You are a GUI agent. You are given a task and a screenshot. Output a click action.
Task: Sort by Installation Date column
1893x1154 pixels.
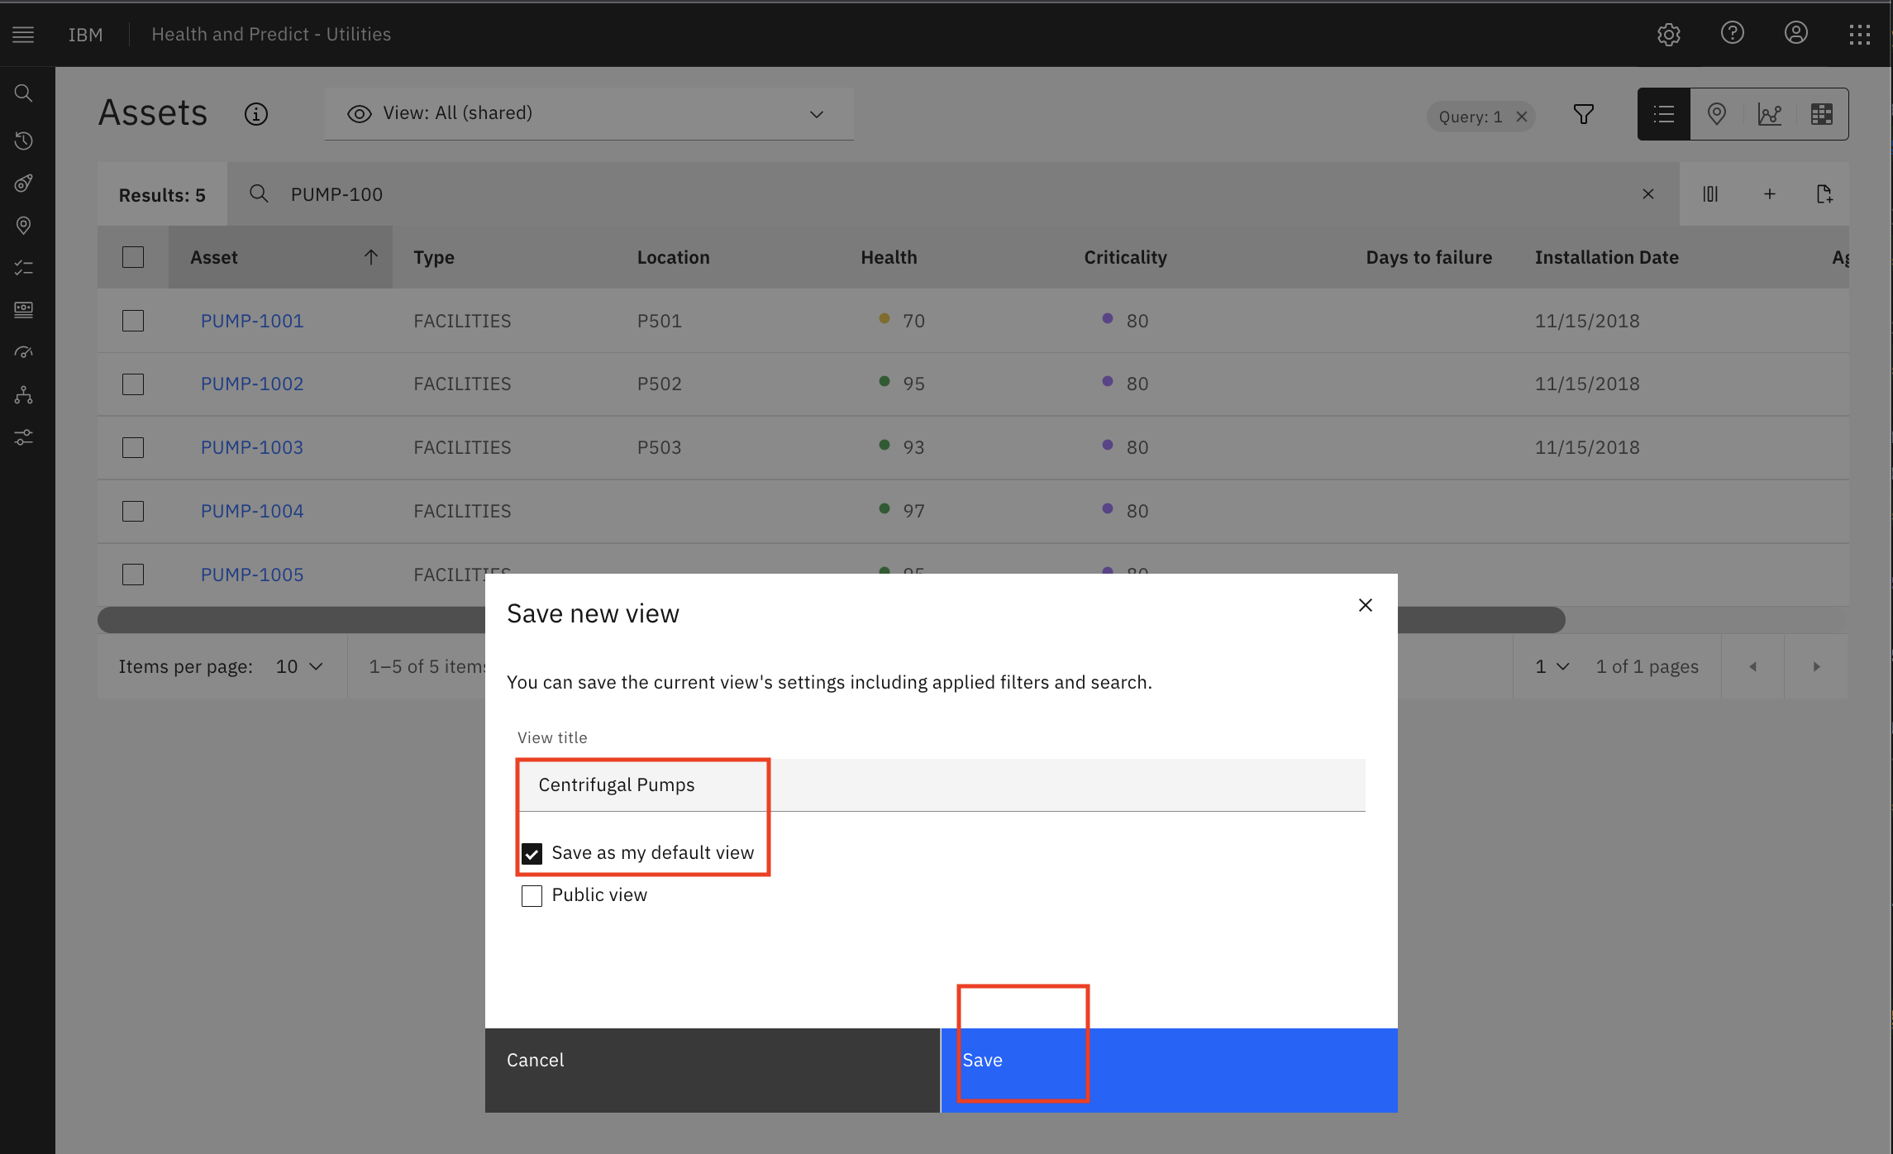point(1606,257)
